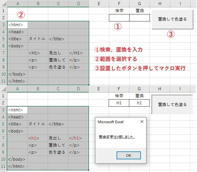Select the <head> cell in lower sheet
This screenshot has height=172, width=197.
[17, 117]
